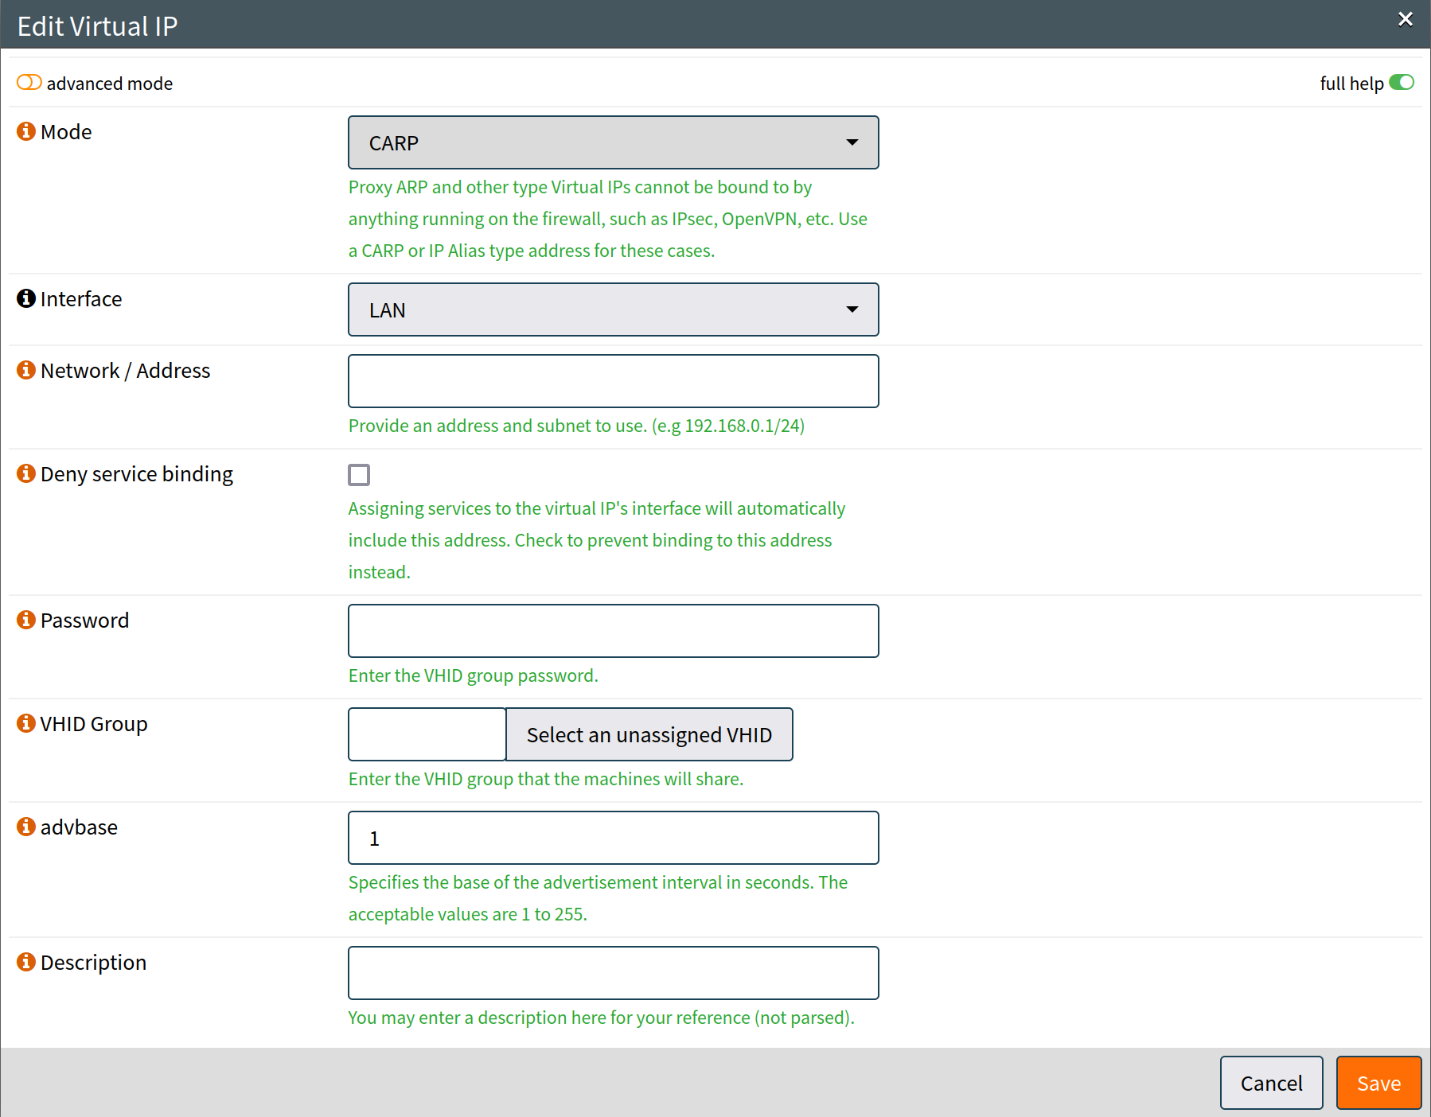Click the VHID group password field
Screen dimensions: 1431x1117
point(613,631)
